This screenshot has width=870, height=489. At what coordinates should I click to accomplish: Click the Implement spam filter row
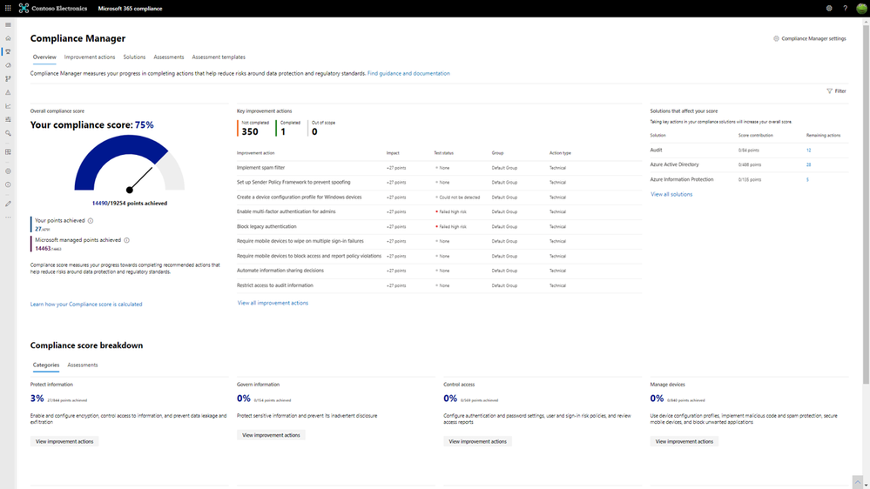(261, 167)
